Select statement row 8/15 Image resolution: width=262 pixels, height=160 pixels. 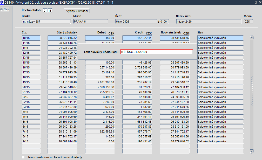31,136
